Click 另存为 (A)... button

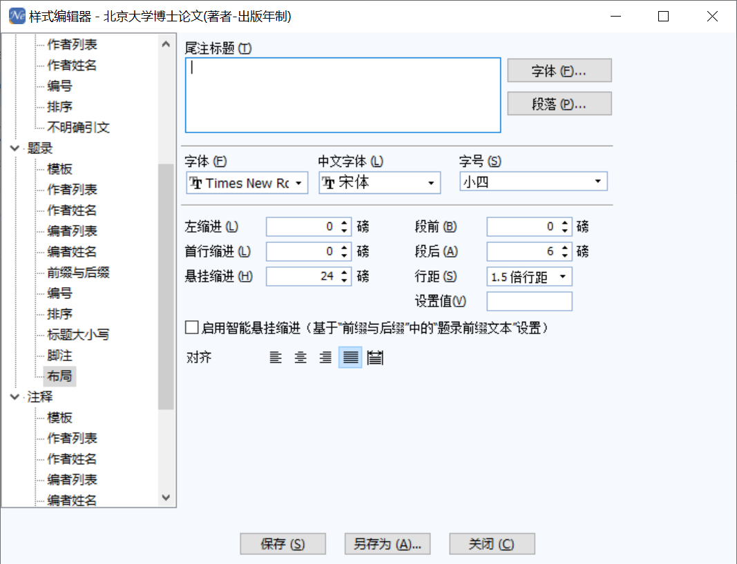[x=387, y=544]
